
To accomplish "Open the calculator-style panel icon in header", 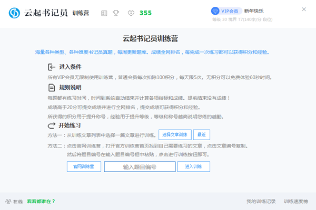I will 104,13.
